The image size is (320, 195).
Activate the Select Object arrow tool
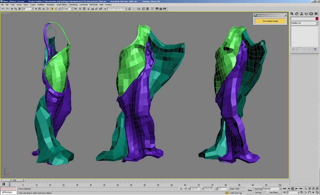[x=36, y=9]
